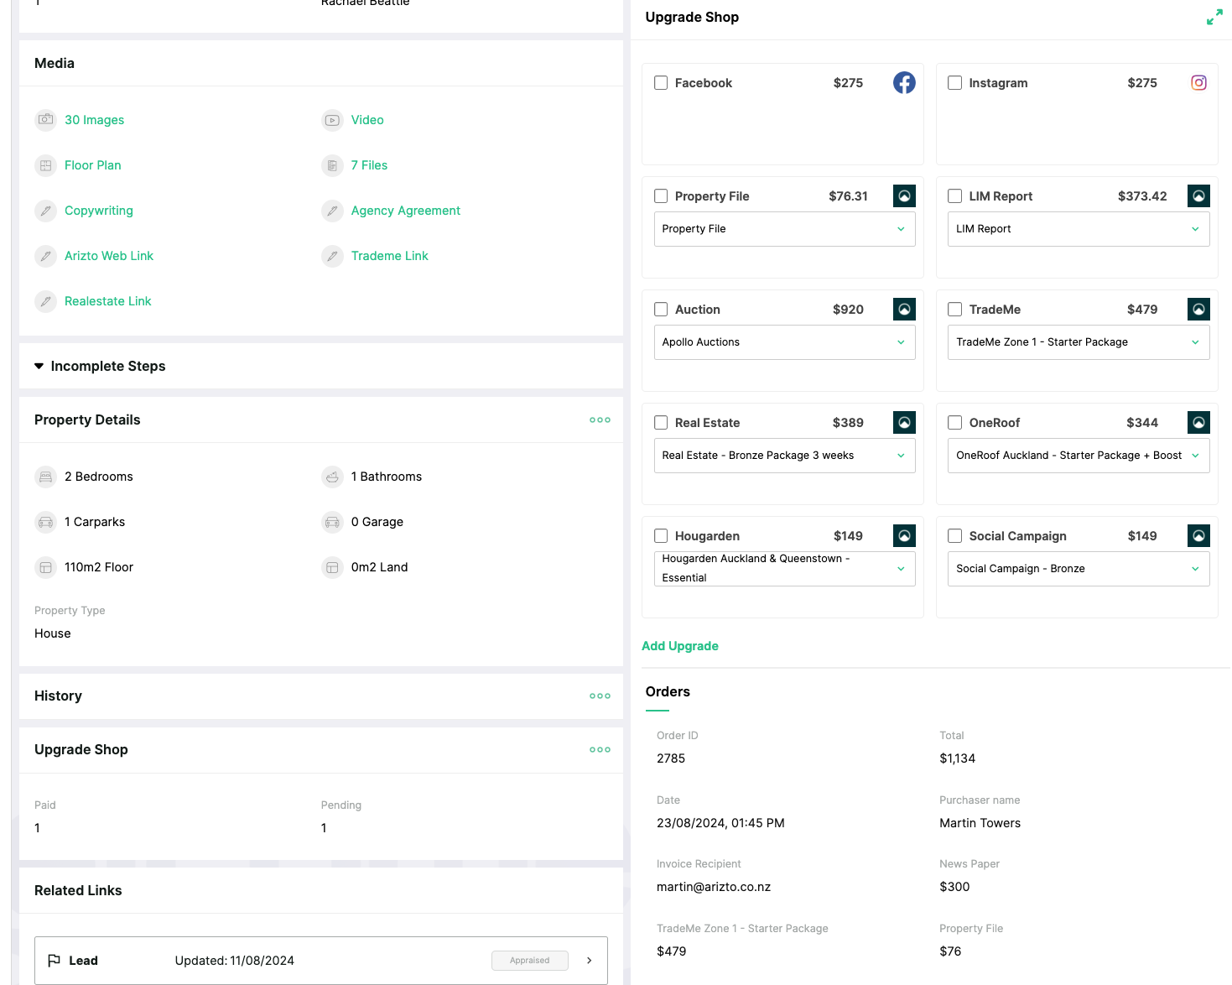The height and width of the screenshot is (985, 1232).
Task: Enable the Real Estate upgrade checkbox
Action: point(661,422)
